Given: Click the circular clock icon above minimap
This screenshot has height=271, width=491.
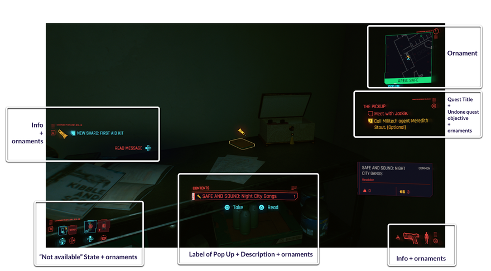Looking at the screenshot, I should 436,31.
